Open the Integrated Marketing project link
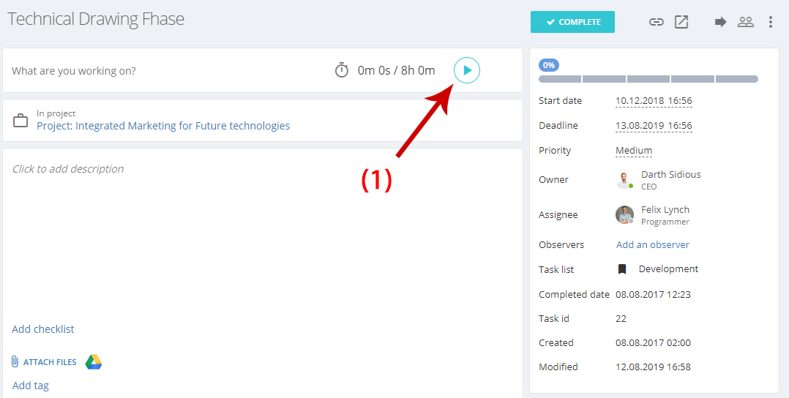The width and height of the screenshot is (789, 398). [163, 126]
